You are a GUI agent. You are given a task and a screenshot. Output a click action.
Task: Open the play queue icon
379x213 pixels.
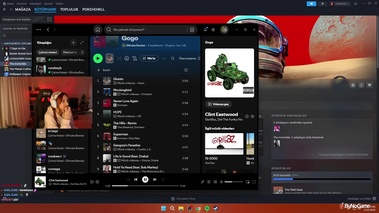(x=209, y=182)
